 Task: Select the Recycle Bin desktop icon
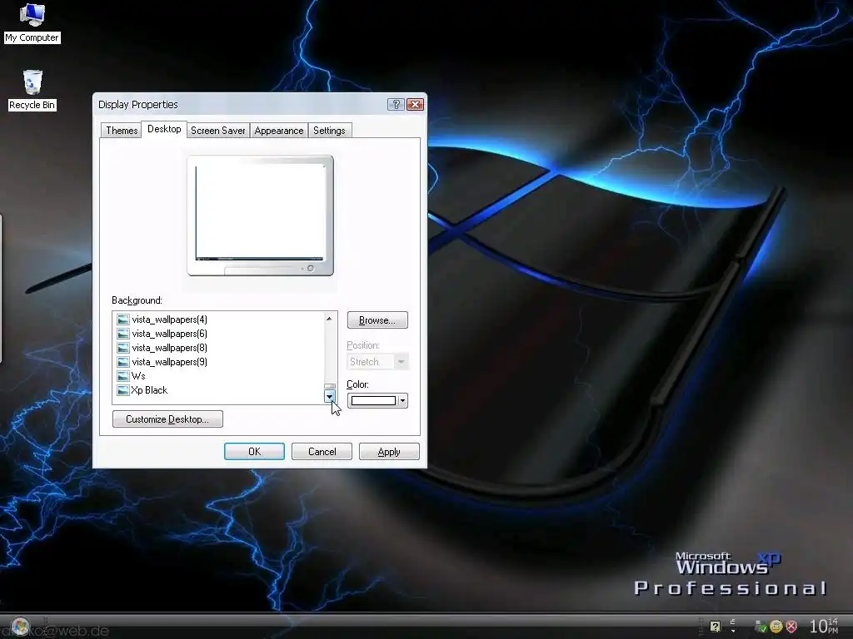point(32,90)
